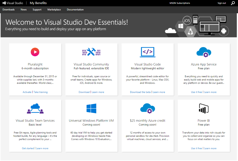Click the Power BI card title

(204, 120)
